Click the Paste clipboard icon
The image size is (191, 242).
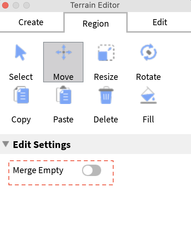tap(64, 95)
